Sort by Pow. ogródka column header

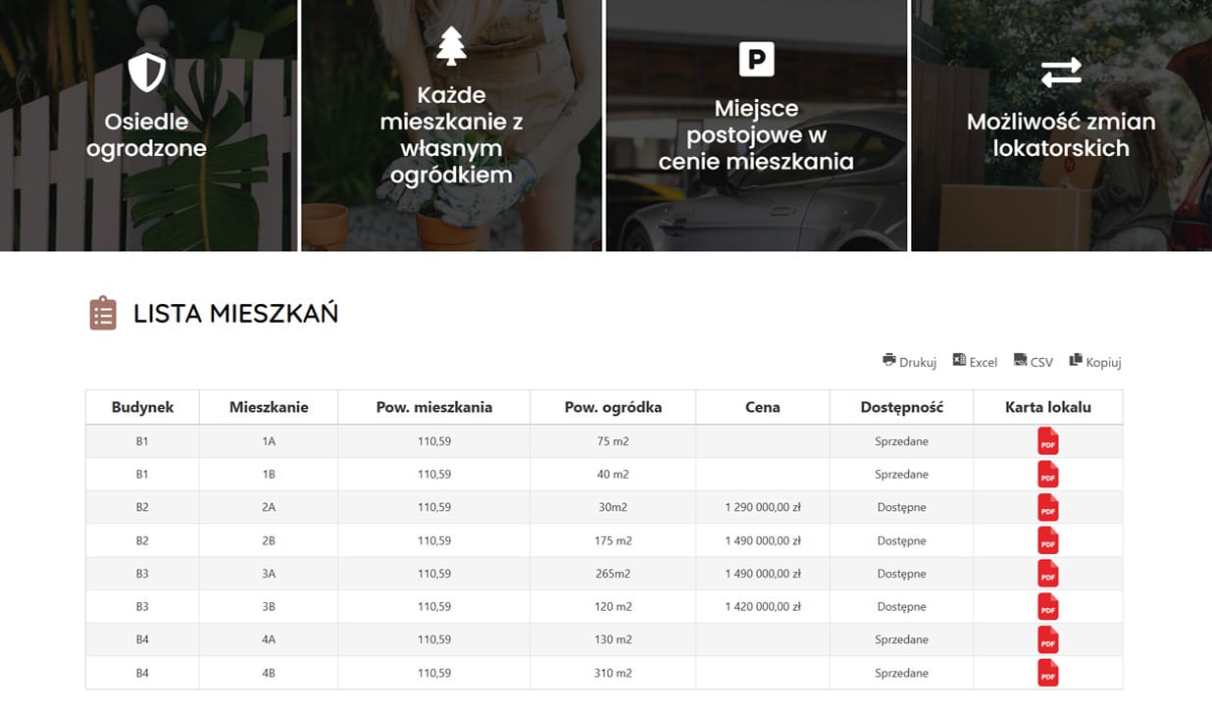point(613,407)
